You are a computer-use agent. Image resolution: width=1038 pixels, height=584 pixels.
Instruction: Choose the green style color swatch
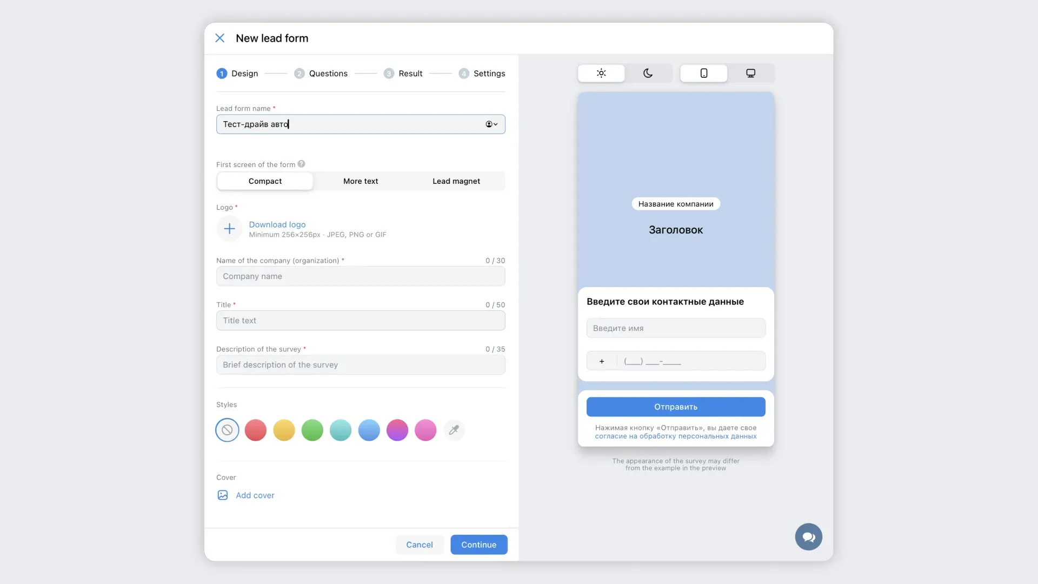point(312,430)
